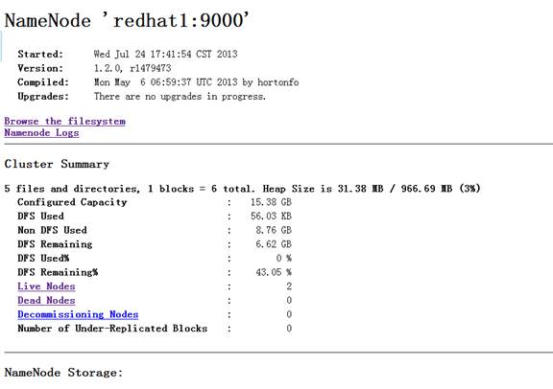Viewport: 553px width, 389px height.
Task: Click the Compiled: label
Action: [43, 82]
